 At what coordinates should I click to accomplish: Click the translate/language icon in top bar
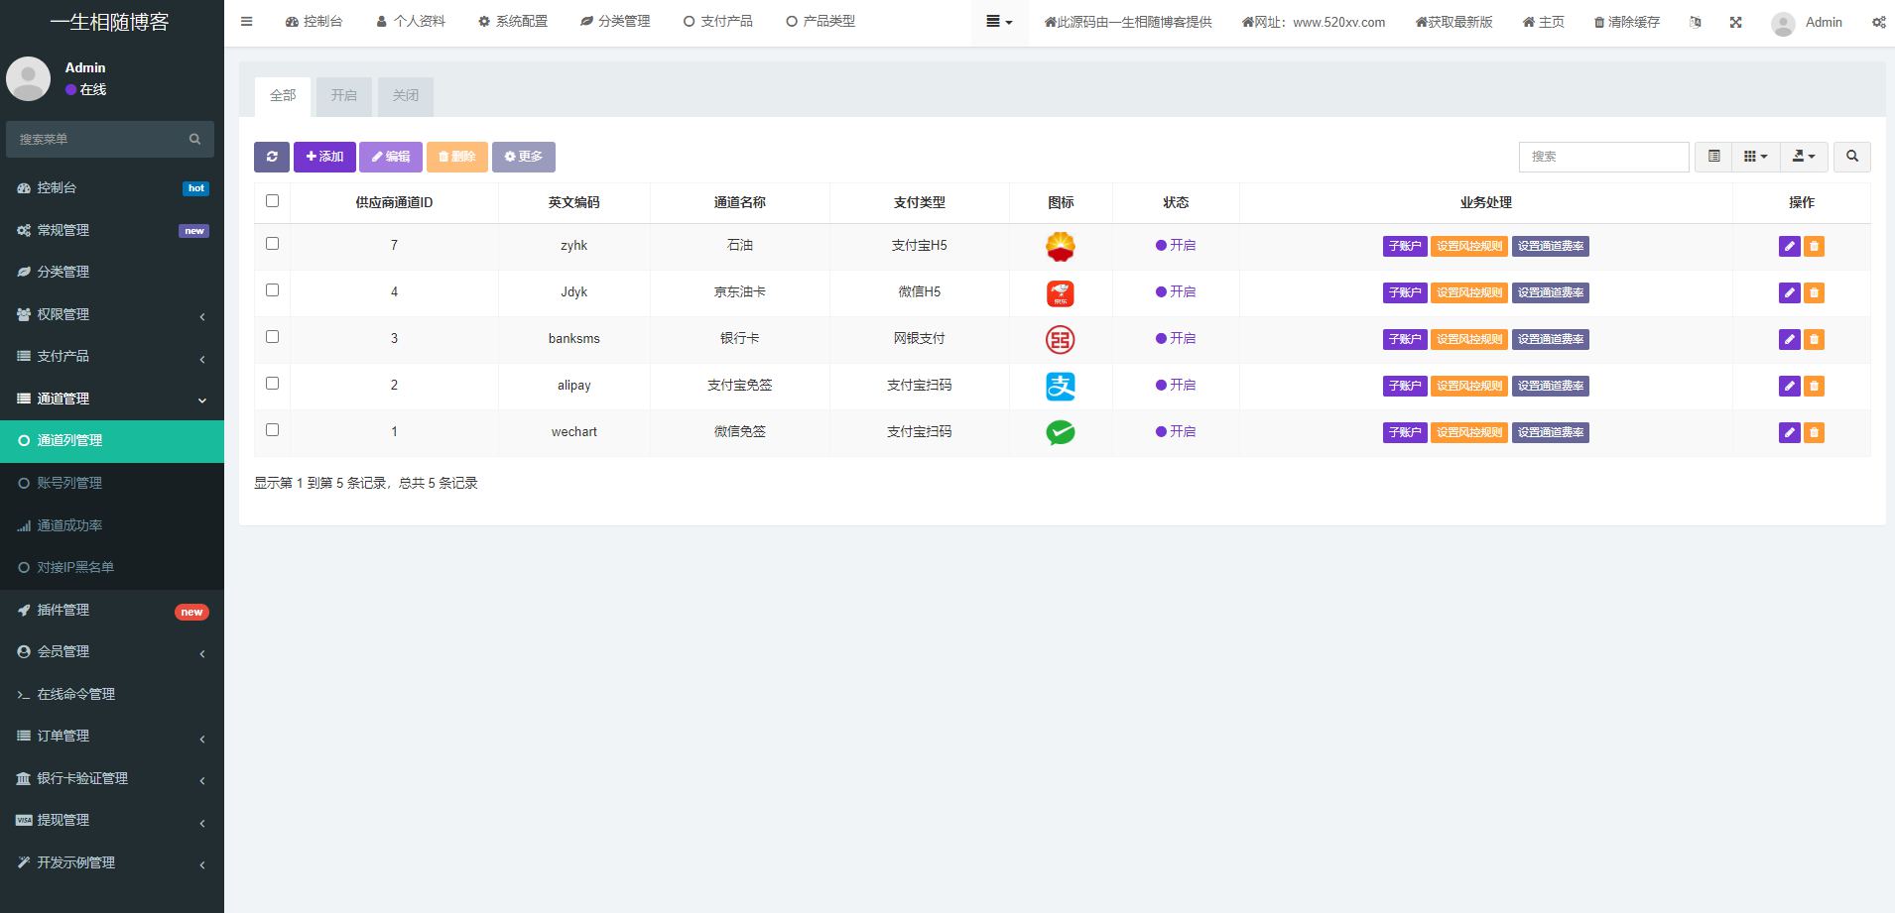[x=1695, y=21]
